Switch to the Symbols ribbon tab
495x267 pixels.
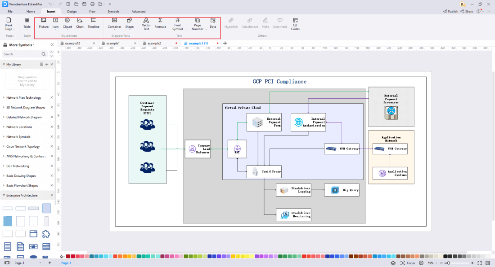coord(113,11)
